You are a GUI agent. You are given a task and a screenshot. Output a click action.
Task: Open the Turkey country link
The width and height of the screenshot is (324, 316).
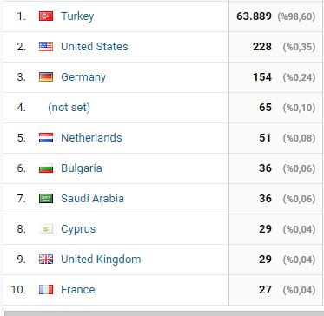click(x=77, y=16)
